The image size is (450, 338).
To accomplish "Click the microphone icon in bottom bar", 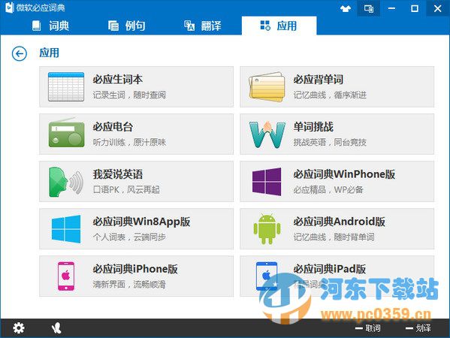I will click(56, 328).
